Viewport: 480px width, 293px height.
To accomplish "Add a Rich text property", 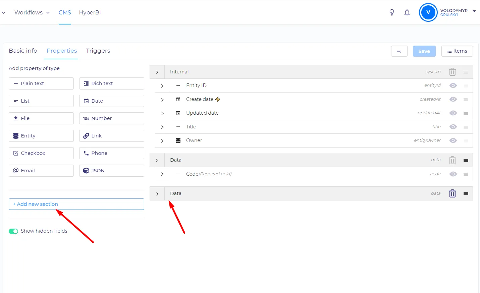I will pyautogui.click(x=112, y=83).
